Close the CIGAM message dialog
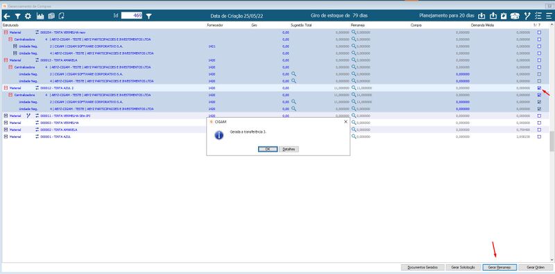This screenshot has height=274, width=555. click(x=345, y=122)
